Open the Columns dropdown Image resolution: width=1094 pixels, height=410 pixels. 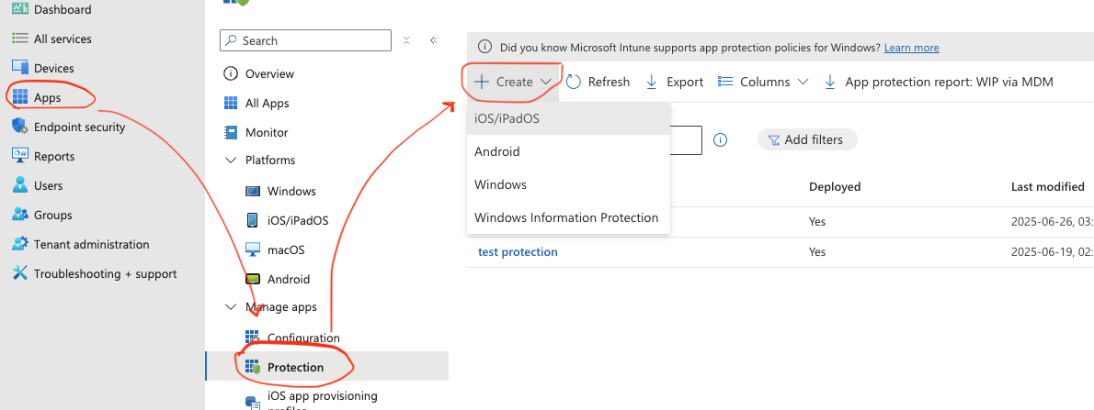[763, 82]
